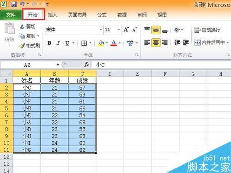
Task: Expand the Name Box dropdown arrow
Action: (x=58, y=65)
